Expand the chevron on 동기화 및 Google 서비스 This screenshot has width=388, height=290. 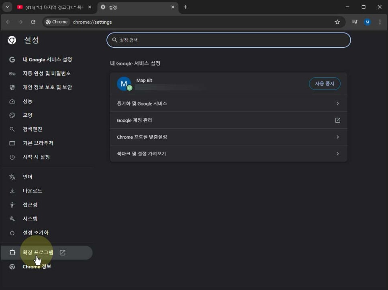(337, 103)
